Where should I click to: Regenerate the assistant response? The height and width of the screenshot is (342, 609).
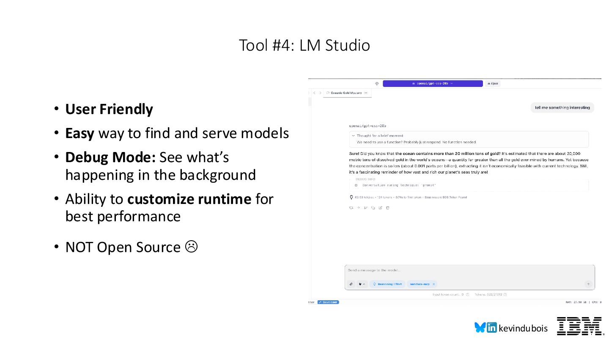click(x=351, y=208)
